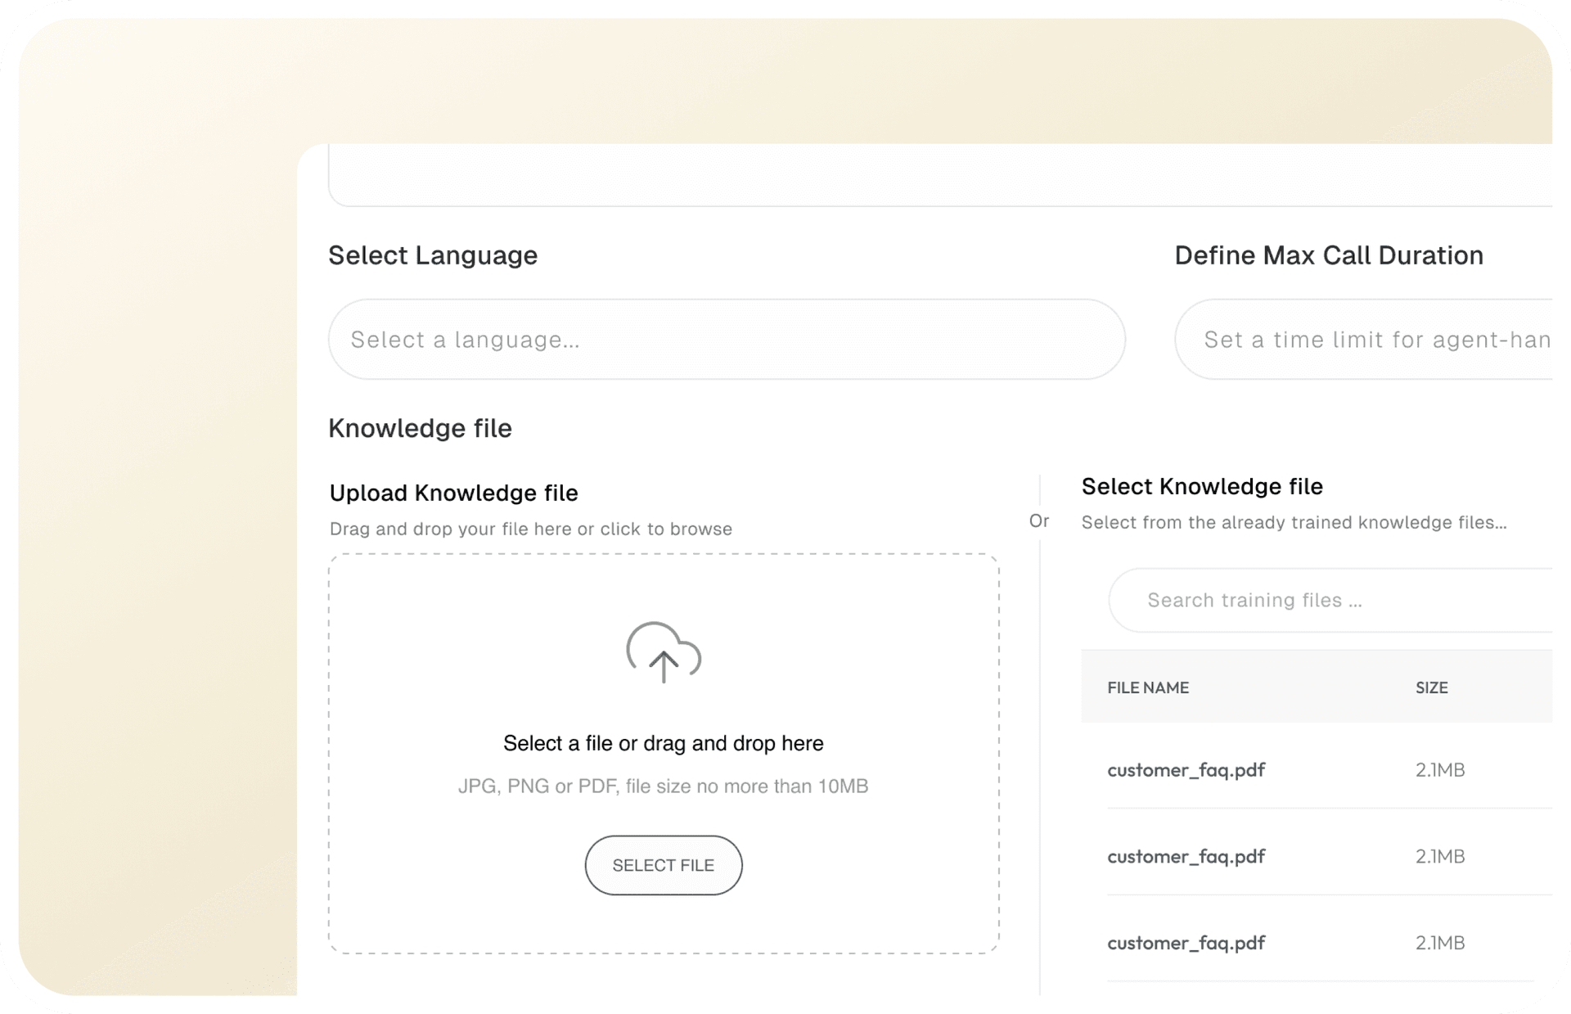The height and width of the screenshot is (1014, 1571).
Task: Sort by the SIZE column header
Action: coord(1431,688)
